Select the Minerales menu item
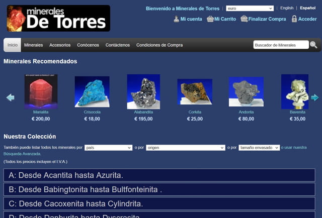 [x=33, y=45]
